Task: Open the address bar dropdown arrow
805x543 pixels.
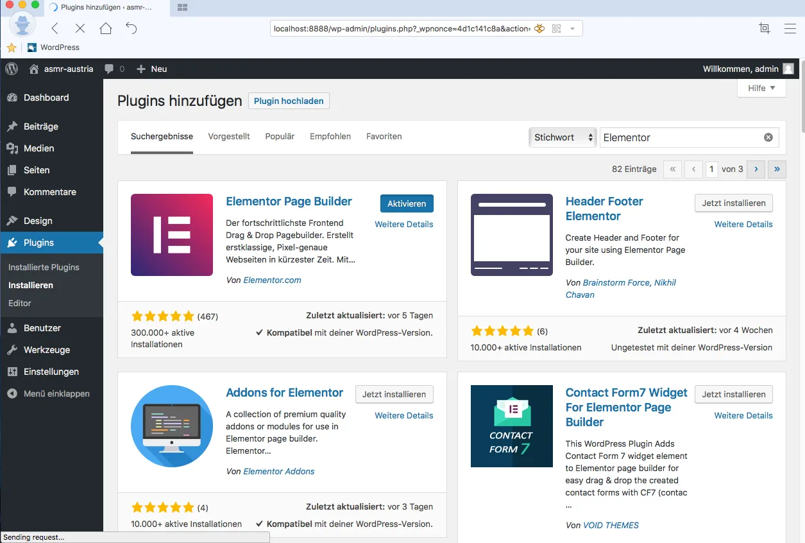Action: [x=572, y=28]
